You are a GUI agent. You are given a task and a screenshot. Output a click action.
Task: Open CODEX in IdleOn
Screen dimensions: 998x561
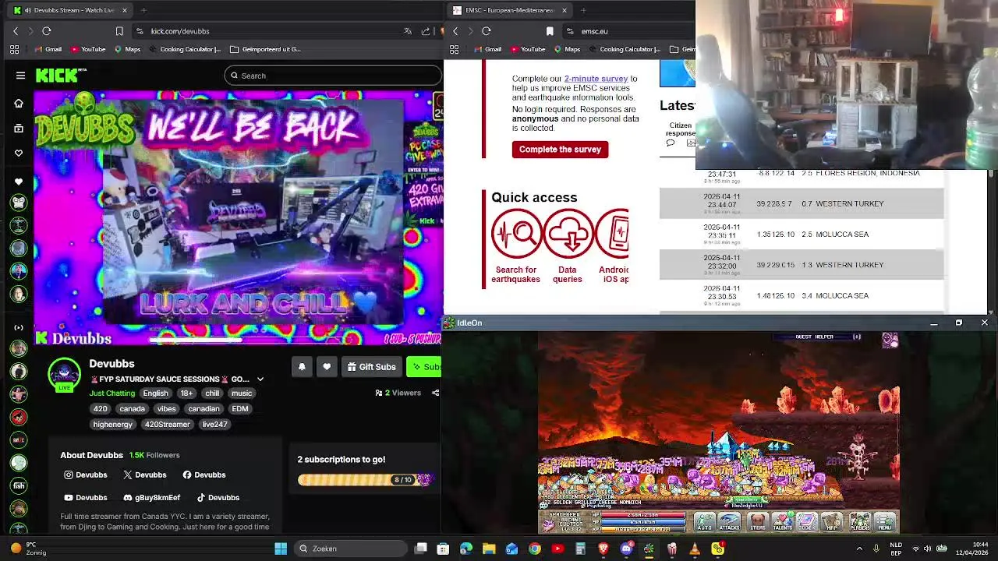[807, 521]
